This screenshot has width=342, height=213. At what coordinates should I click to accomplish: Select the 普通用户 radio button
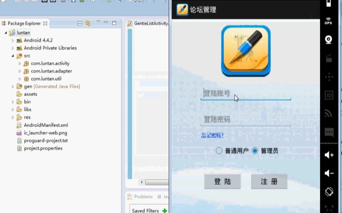(219, 150)
